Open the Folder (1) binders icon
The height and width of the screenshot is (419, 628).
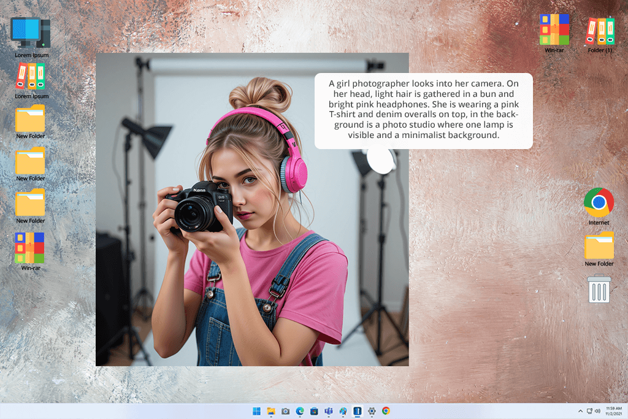[x=600, y=31]
